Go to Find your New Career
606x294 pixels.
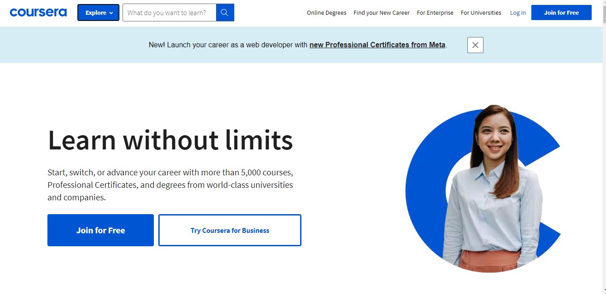[381, 12]
